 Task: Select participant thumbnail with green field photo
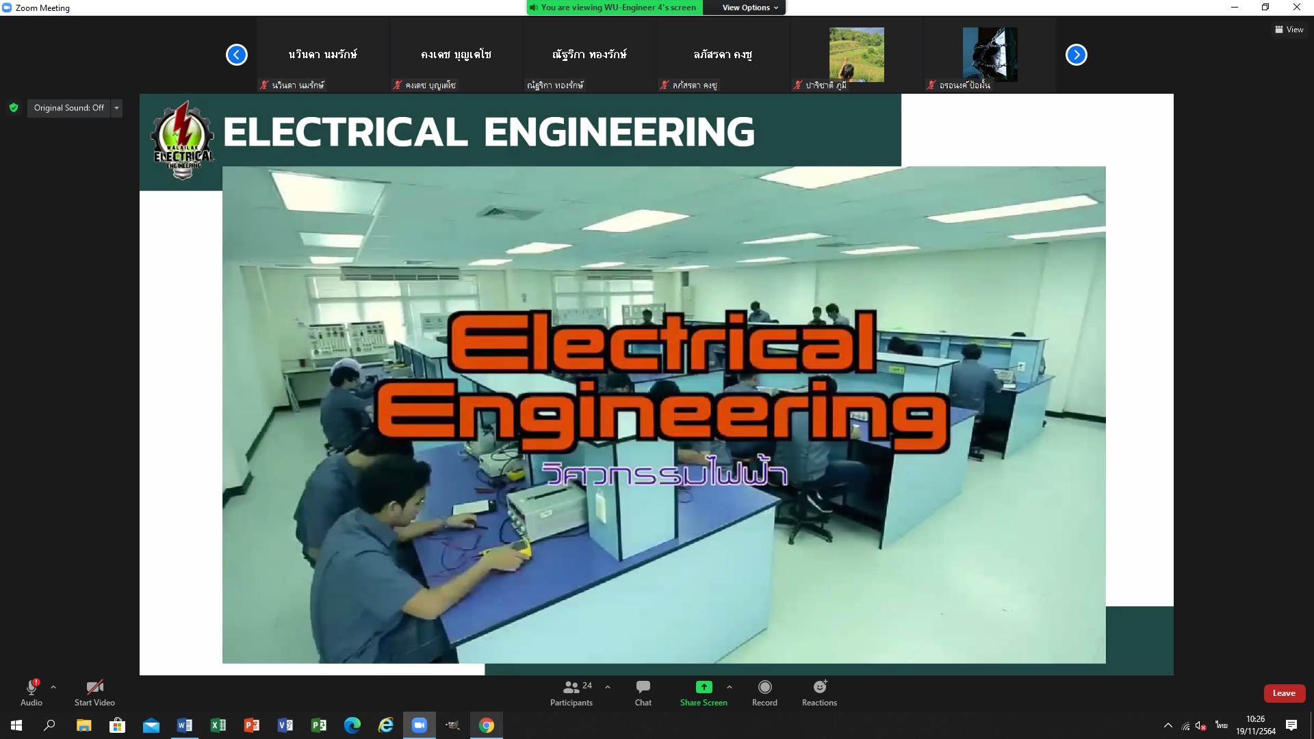856,55
